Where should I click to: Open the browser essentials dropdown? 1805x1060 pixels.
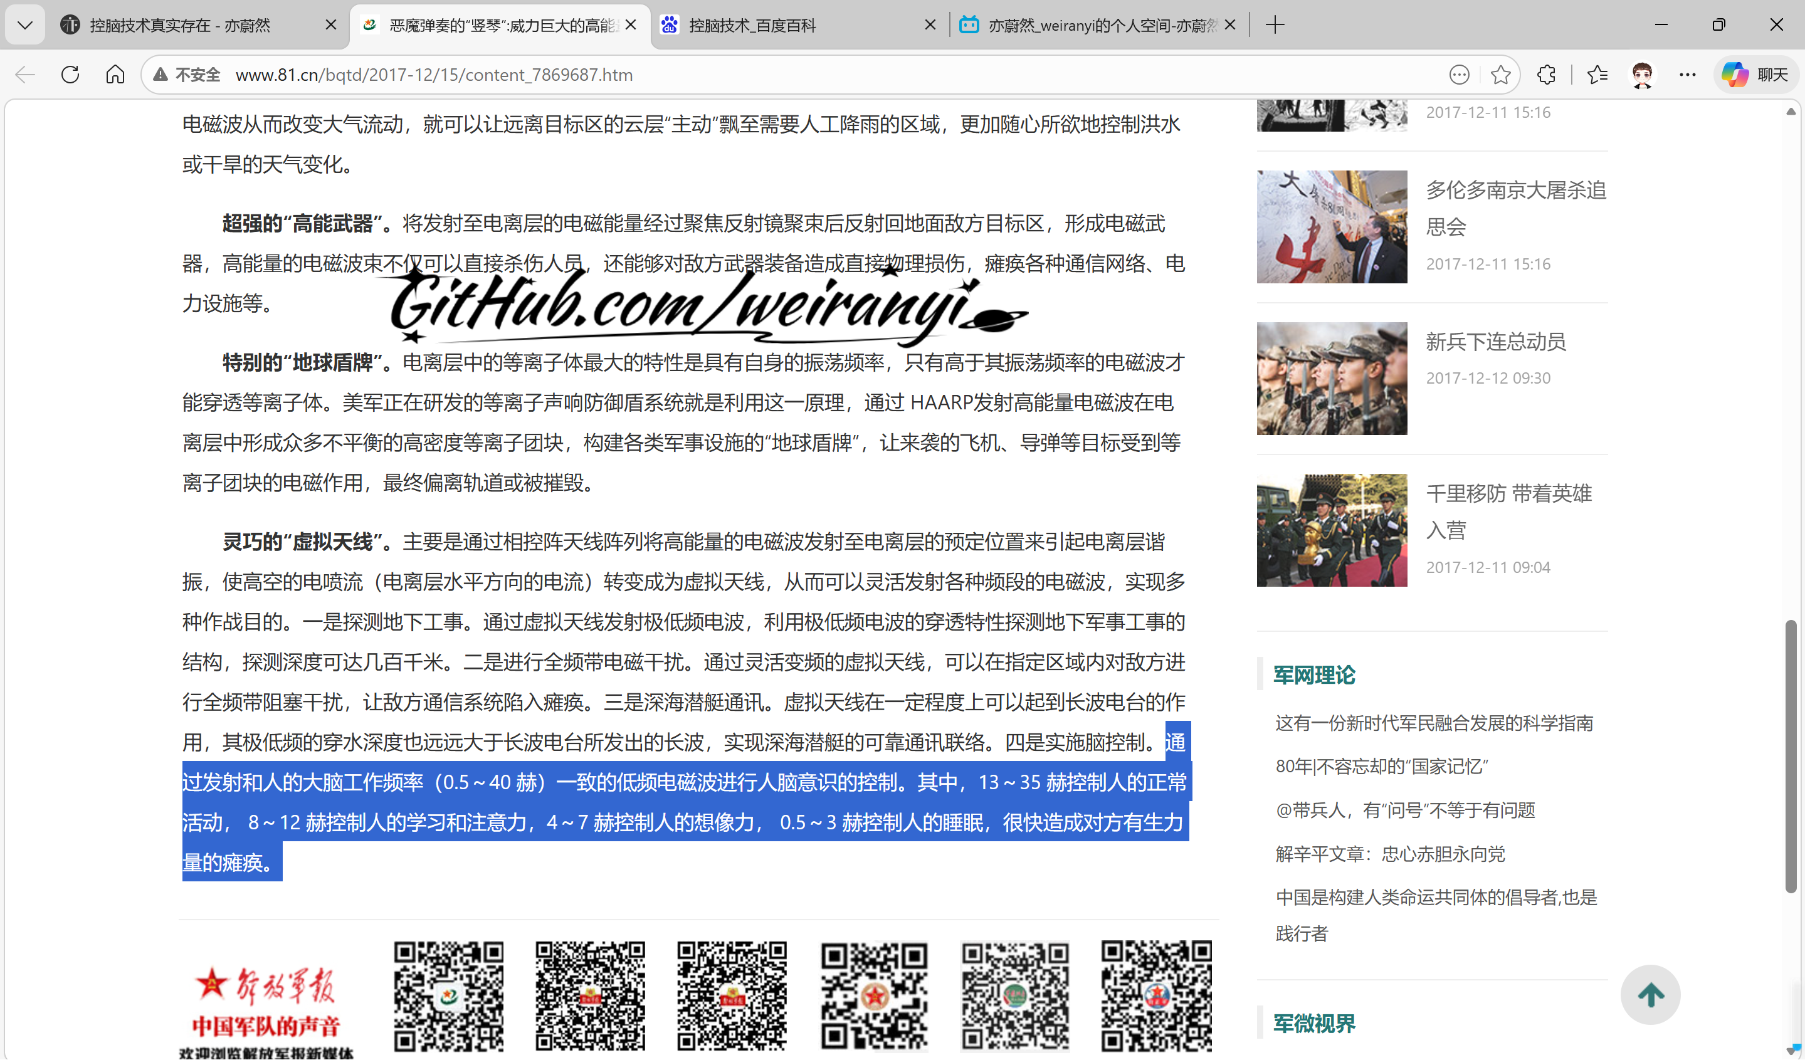tap(1459, 74)
